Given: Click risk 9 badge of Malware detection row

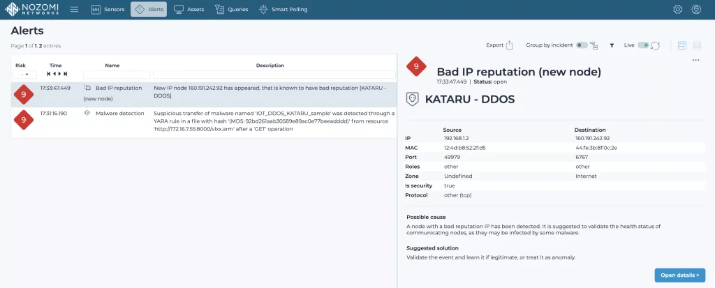Looking at the screenshot, I should click(24, 120).
